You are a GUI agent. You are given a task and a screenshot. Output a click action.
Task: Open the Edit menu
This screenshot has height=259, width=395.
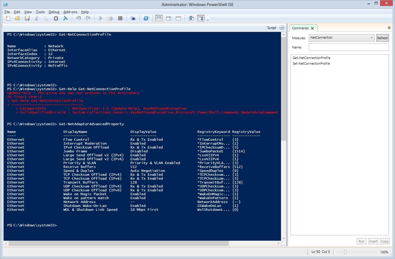17,12
